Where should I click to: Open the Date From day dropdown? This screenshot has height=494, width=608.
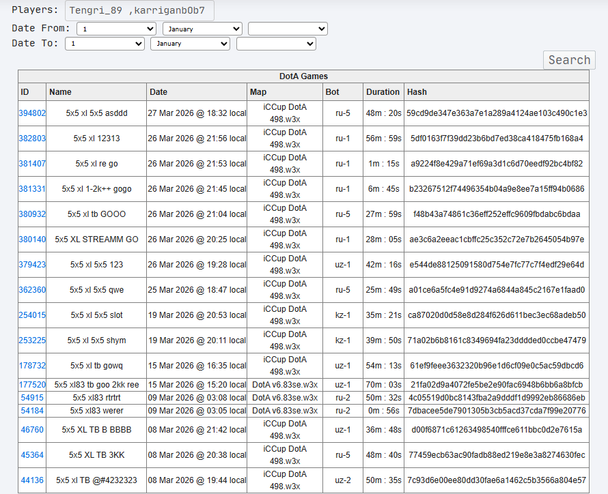click(x=116, y=29)
